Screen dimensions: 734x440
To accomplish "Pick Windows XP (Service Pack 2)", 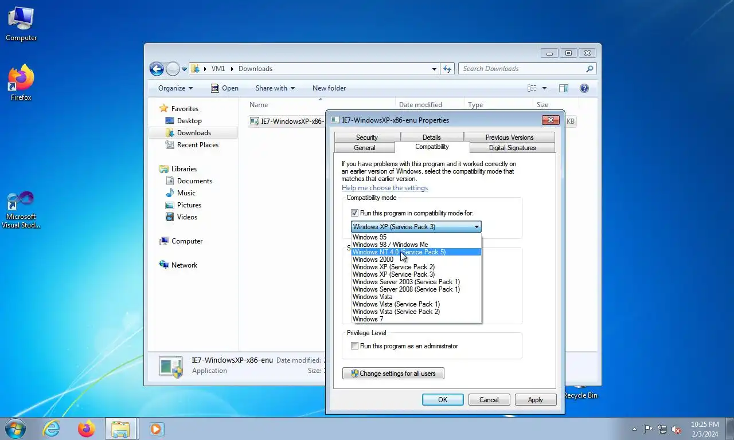I will click(x=416, y=267).
